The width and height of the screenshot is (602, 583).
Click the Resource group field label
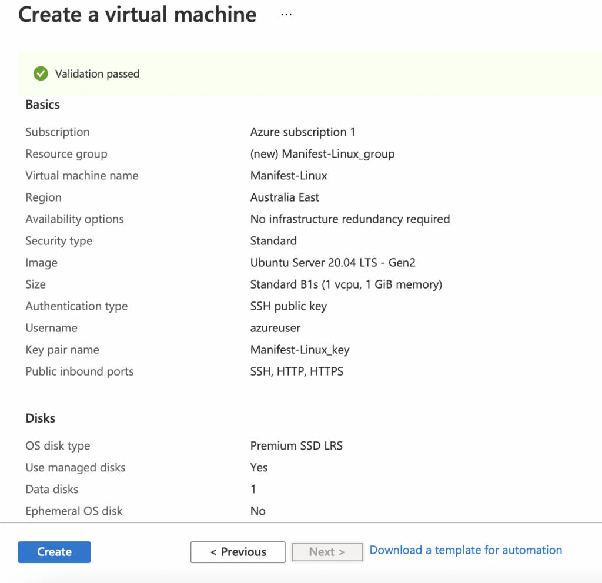pyautogui.click(x=66, y=154)
